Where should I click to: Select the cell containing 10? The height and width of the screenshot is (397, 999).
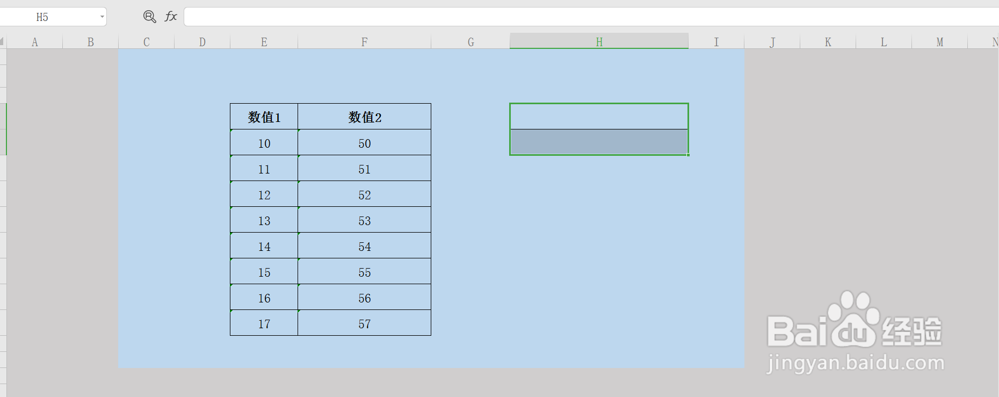point(264,142)
